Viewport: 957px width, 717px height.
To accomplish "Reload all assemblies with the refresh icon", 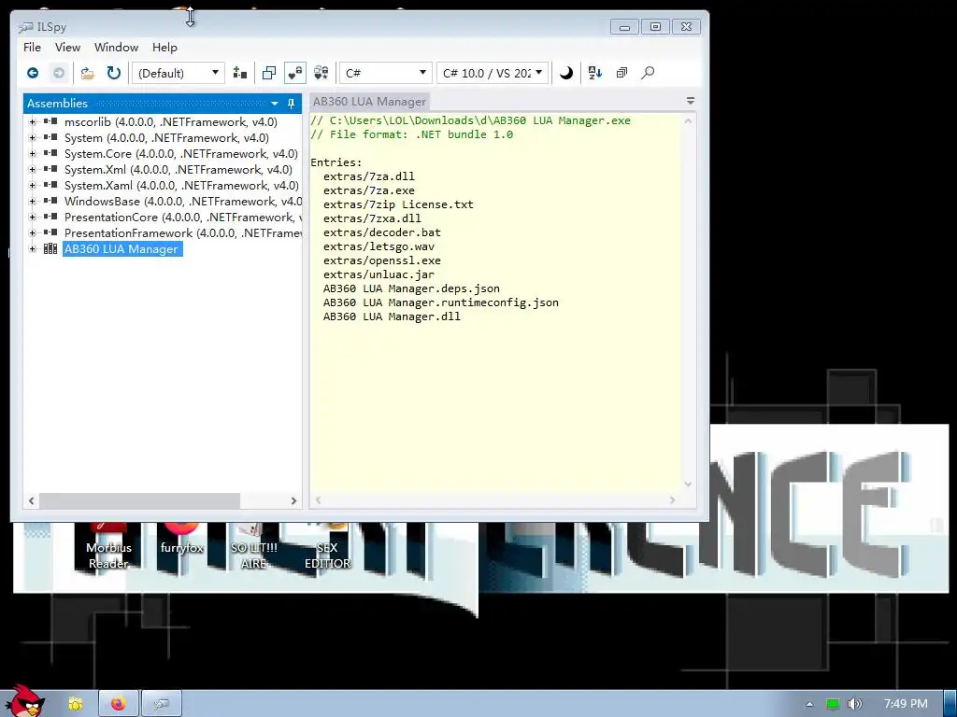I will pos(114,73).
